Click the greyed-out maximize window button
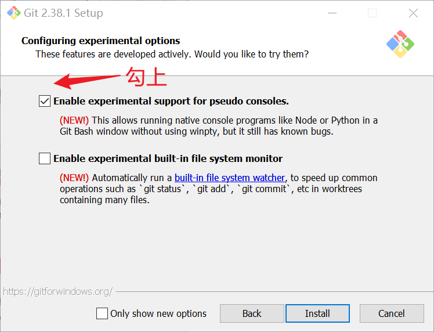The image size is (434, 332). point(372,13)
